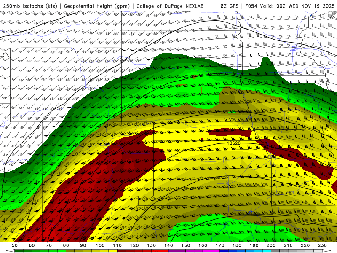Click the 110 knot colorbar label
This screenshot has width=337, height=253.
pyautogui.click(x=118, y=245)
